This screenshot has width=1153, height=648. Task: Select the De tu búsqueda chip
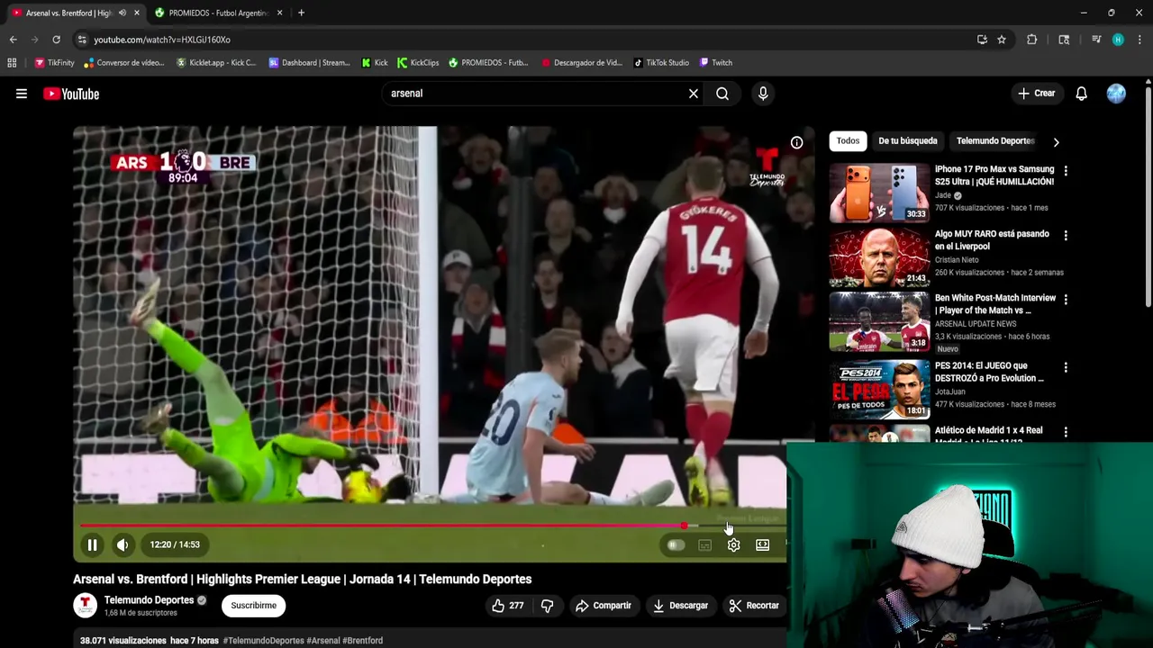[907, 141]
